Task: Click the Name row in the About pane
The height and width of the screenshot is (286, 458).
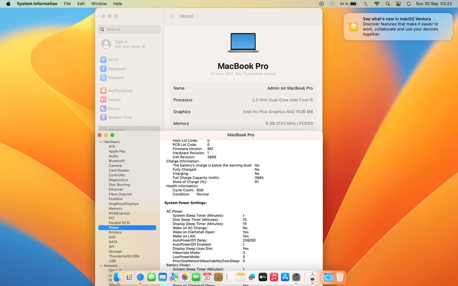Action: (x=243, y=88)
